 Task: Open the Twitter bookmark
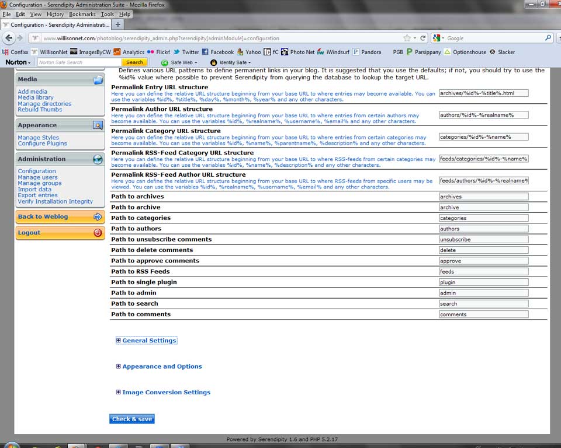pyautogui.click(x=186, y=52)
